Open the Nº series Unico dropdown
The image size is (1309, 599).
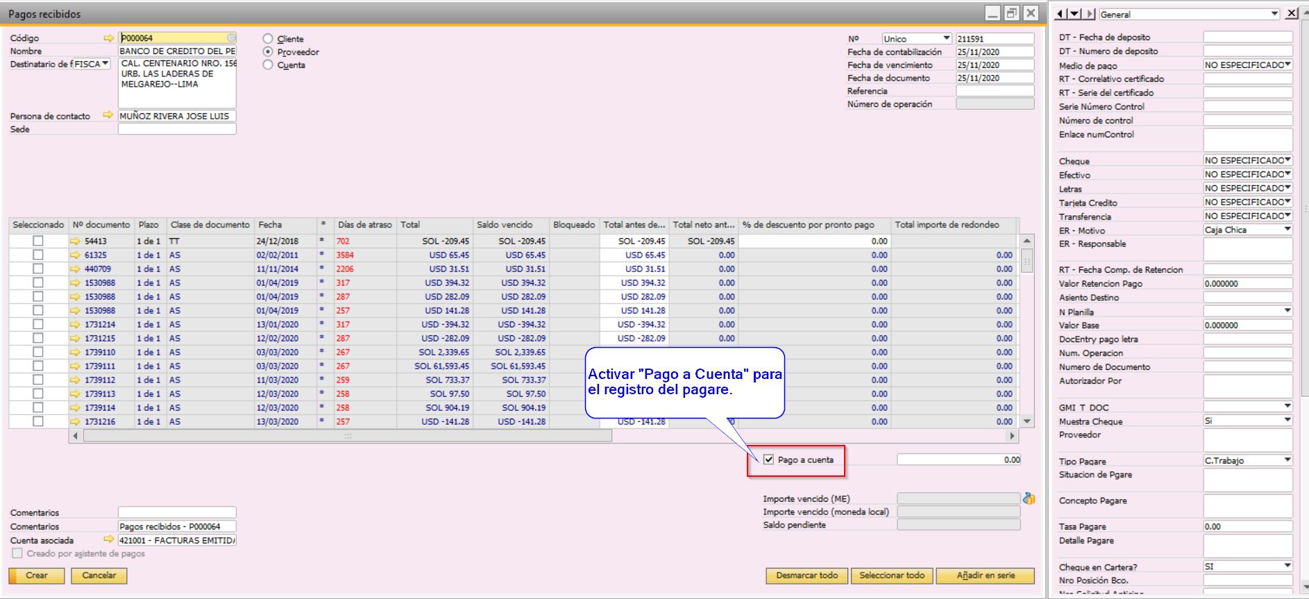916,39
